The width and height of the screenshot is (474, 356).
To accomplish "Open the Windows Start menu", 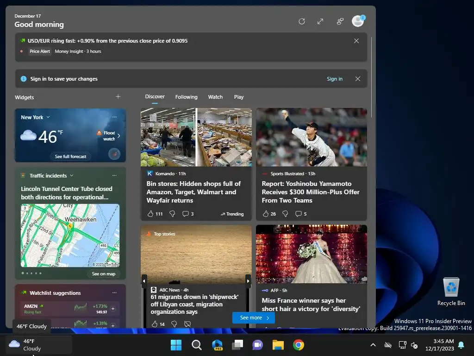I will (x=176, y=345).
